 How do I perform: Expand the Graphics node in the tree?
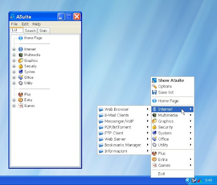click(x=14, y=61)
